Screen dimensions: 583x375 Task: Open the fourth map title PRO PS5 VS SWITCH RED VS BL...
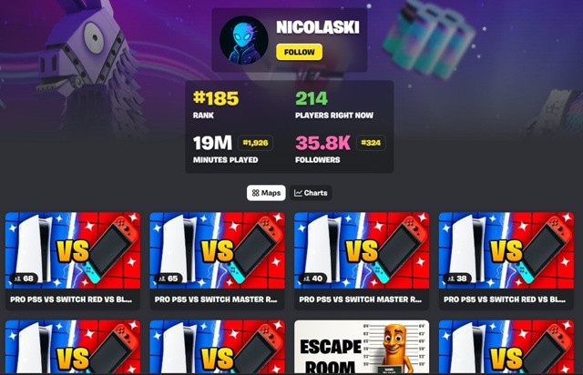pos(505,299)
